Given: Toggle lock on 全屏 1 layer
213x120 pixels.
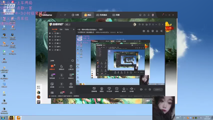Looking at the screenshot, I should coord(52,46).
